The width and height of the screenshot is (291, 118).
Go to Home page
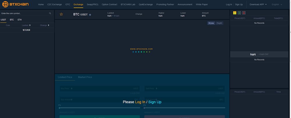coord(41,4)
